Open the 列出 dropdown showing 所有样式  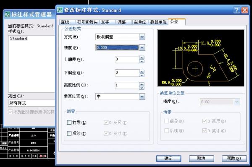point(31,103)
